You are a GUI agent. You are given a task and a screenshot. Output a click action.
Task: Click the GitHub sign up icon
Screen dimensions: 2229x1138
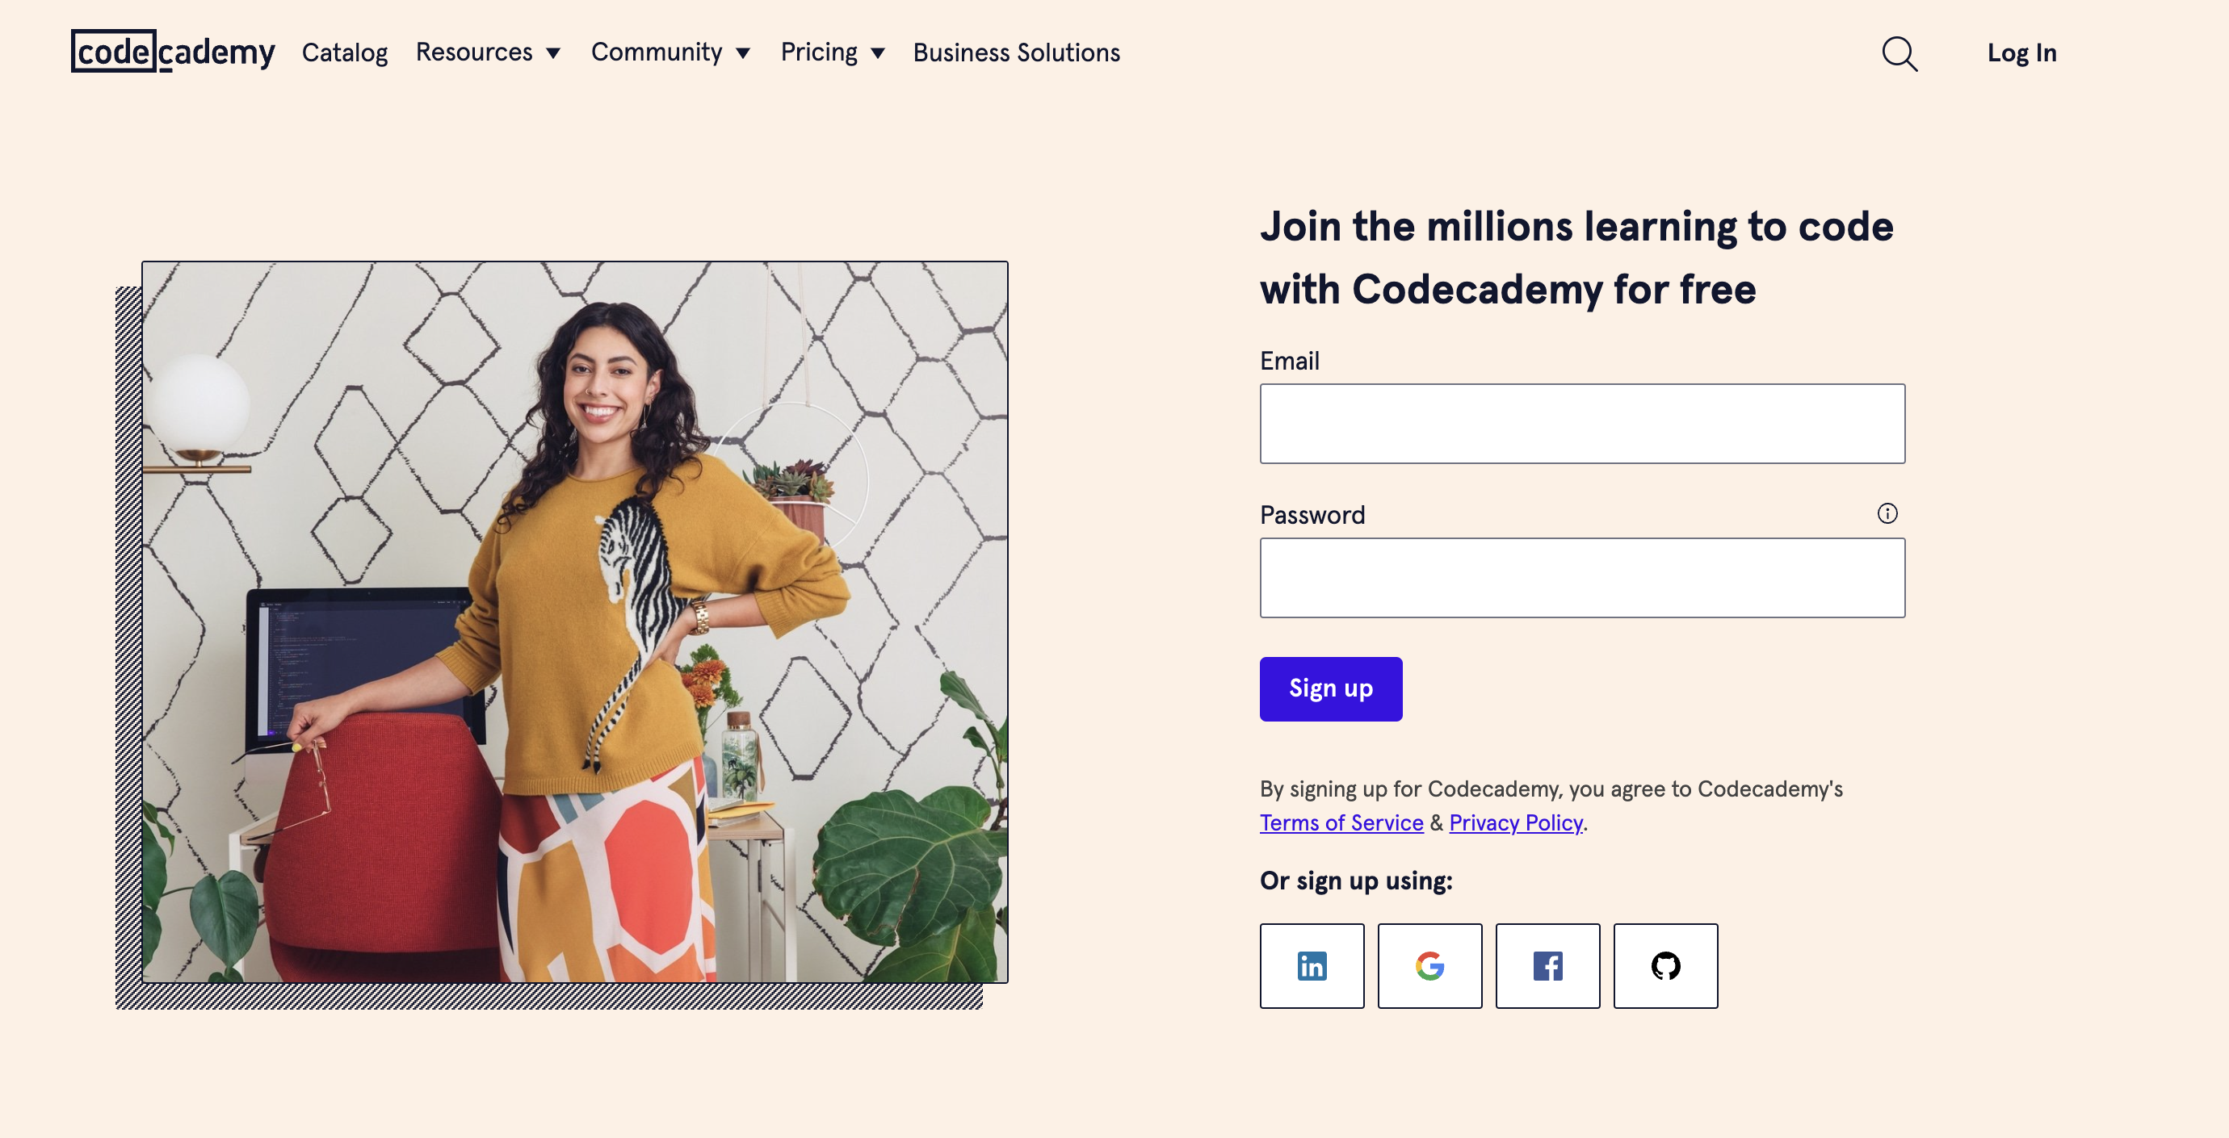click(x=1664, y=964)
